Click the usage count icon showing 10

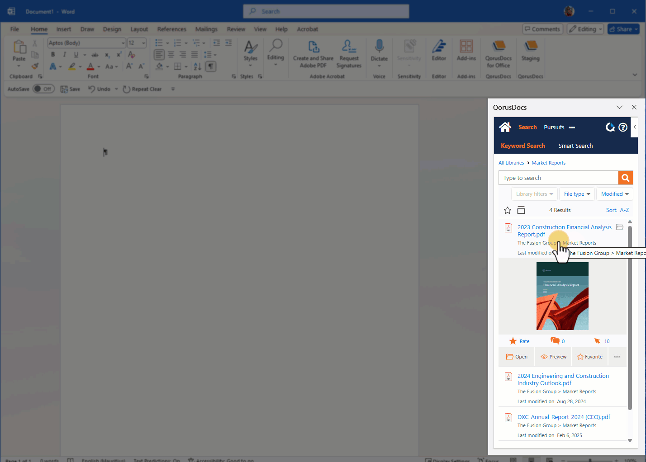(597, 341)
